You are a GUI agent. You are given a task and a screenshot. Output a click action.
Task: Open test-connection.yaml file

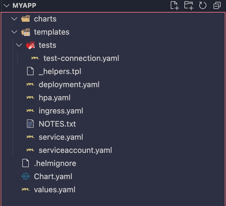pos(81,58)
